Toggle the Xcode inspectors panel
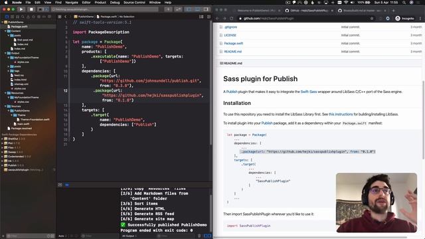 point(207,9)
